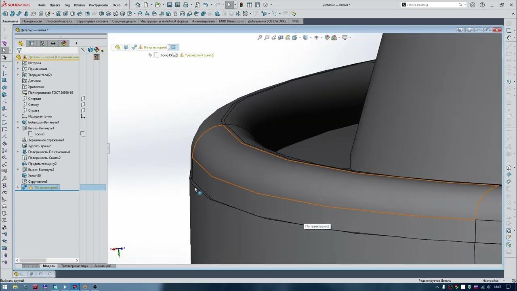Click the Home icon in the top toolbar
Screen dimensions: 517x291
click(138, 5)
